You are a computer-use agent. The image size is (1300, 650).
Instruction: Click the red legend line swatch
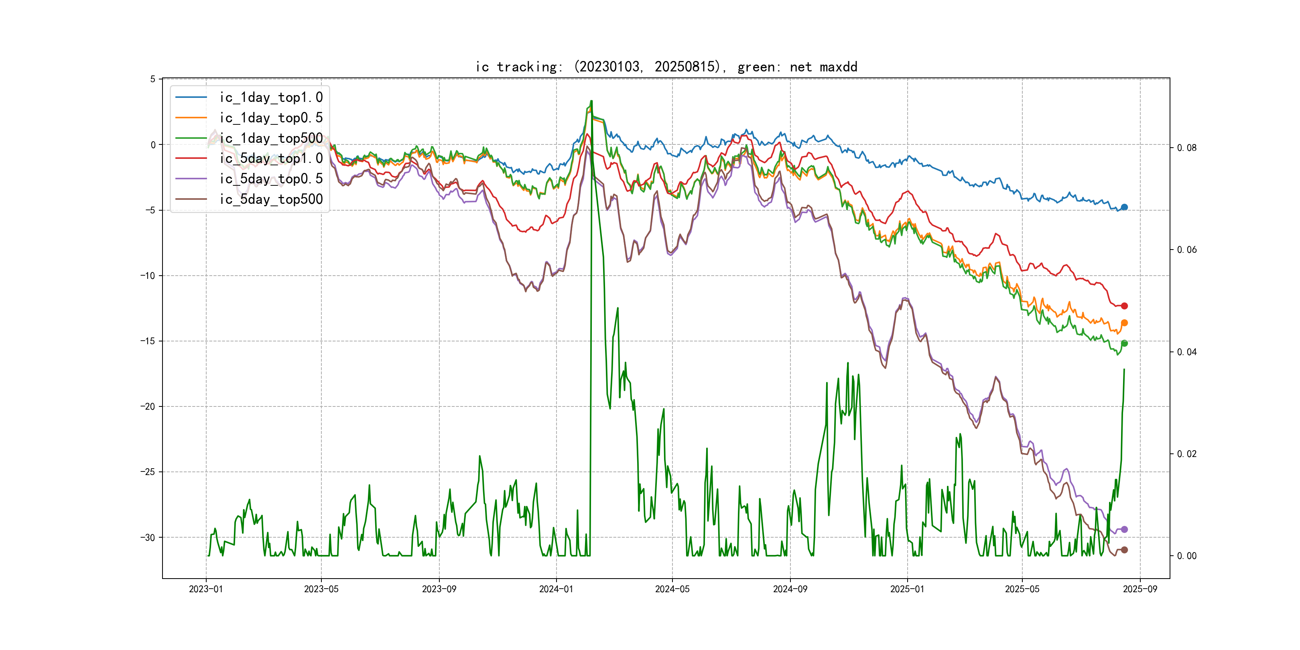pos(191,158)
